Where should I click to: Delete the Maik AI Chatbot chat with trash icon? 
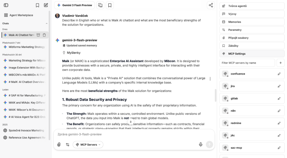coord(44,35)
